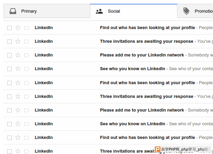
Task: Click the Primary tab inbox icon
Action: (13, 11)
